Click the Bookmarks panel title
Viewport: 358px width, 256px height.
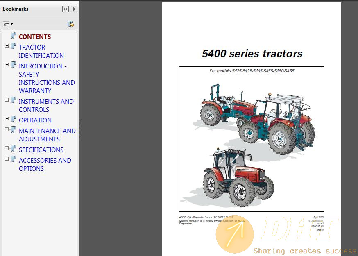point(16,9)
